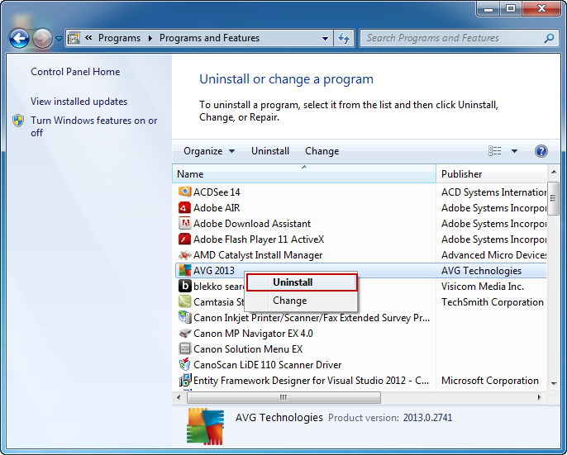Select the Entity Framework Designer icon
567x455 pixels.
(184, 380)
